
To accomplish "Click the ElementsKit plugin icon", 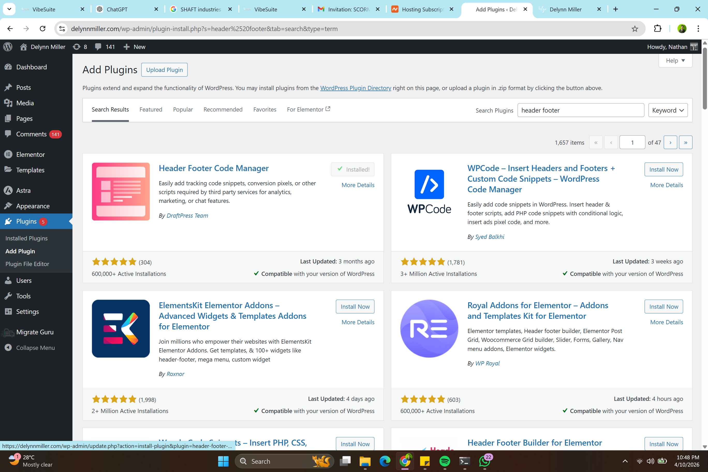I will (121, 329).
